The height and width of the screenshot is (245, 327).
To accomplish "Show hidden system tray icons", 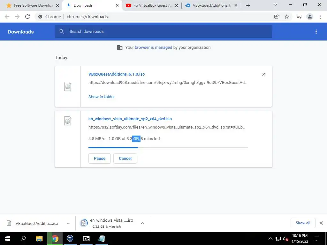I will pos(270,239).
